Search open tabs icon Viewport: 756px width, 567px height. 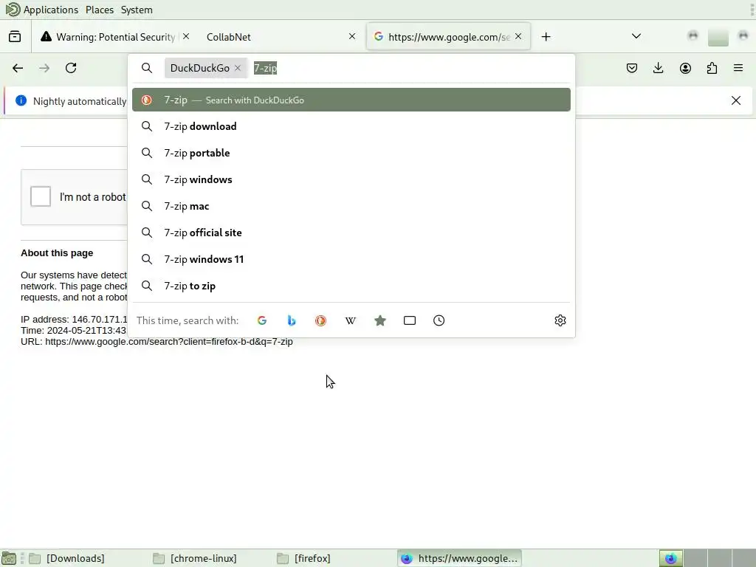409,320
